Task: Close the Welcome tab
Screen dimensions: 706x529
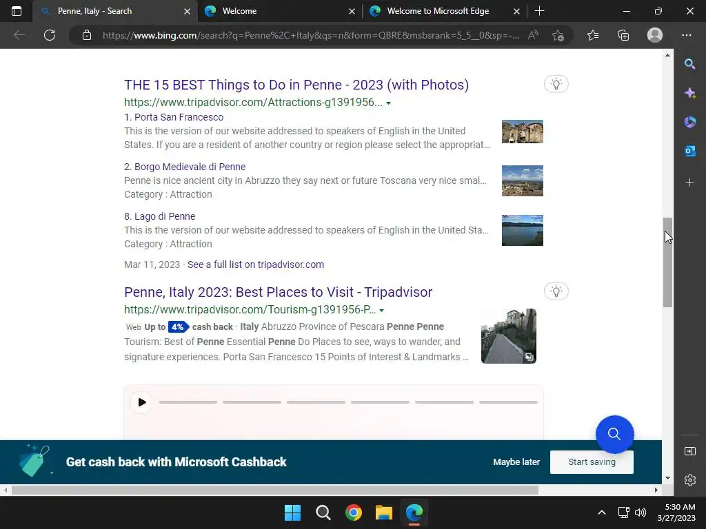Action: point(352,11)
